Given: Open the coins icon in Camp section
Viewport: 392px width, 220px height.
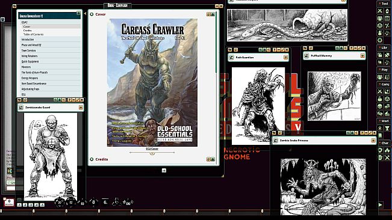Looking at the screenshot, I should coord(387,106).
